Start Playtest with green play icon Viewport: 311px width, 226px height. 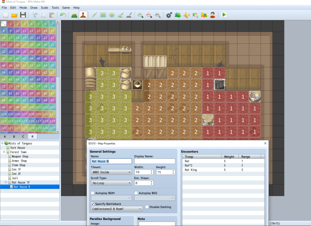click(224, 15)
